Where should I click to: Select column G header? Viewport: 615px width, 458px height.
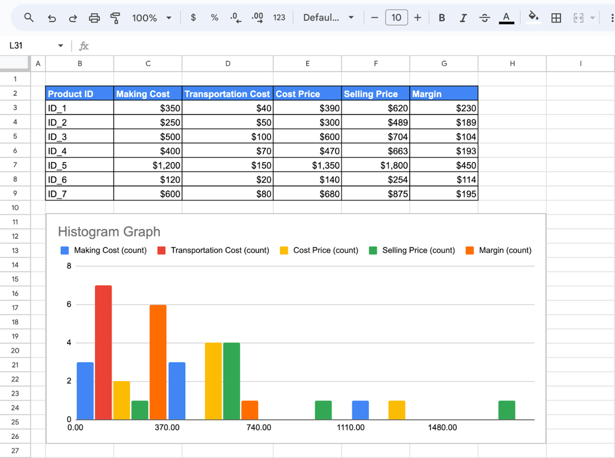point(444,63)
